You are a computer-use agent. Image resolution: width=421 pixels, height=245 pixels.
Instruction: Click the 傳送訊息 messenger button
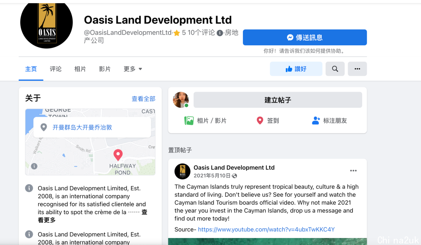(305, 37)
